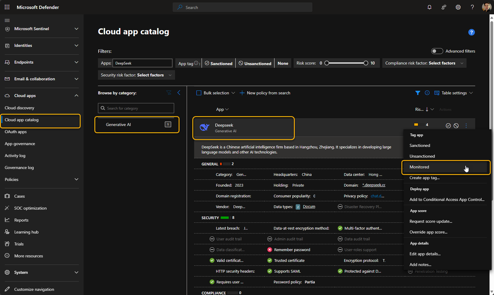Open the Table settings dropdown
The height and width of the screenshot is (295, 494).
coord(454,93)
